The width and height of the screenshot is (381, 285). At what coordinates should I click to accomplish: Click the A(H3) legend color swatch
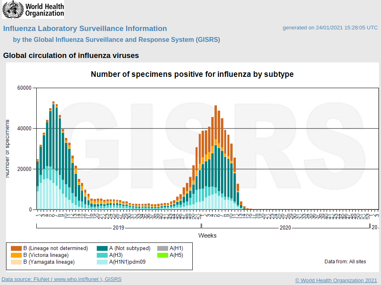coord(102,255)
